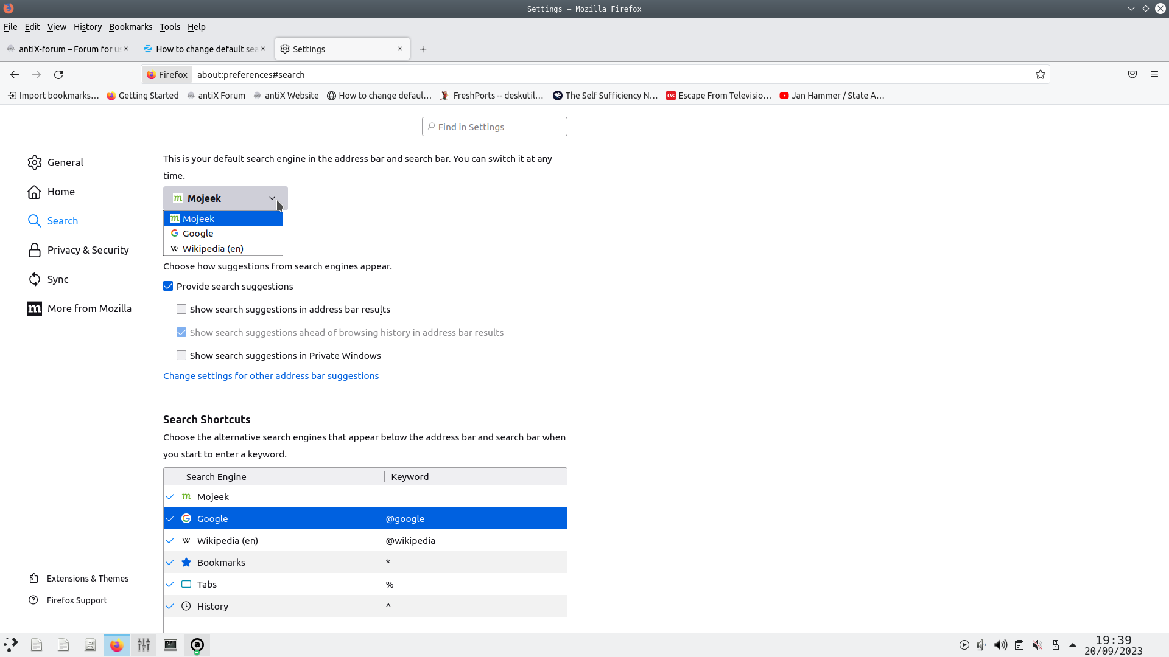The height and width of the screenshot is (657, 1169).
Task: Open Import bookmarks toolbar item
Action: click(53, 96)
